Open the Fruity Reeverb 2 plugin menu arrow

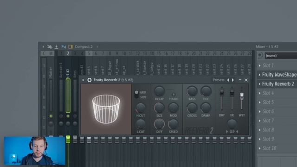click(x=83, y=80)
